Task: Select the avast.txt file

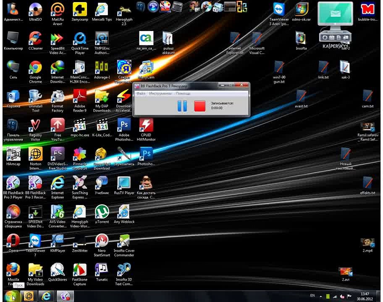Action: click(301, 99)
